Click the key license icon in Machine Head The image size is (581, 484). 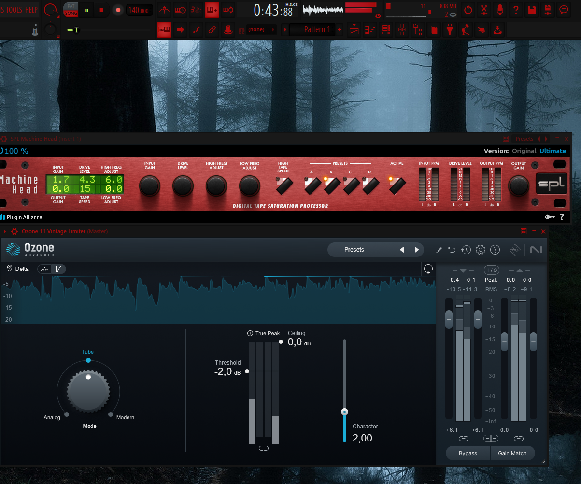tap(550, 217)
